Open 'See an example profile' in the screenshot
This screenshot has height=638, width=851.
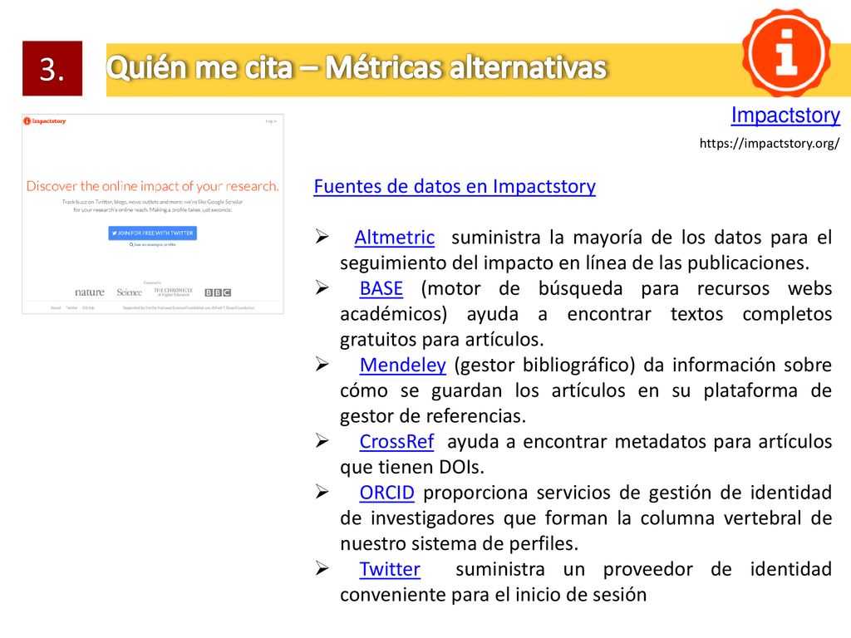click(153, 245)
